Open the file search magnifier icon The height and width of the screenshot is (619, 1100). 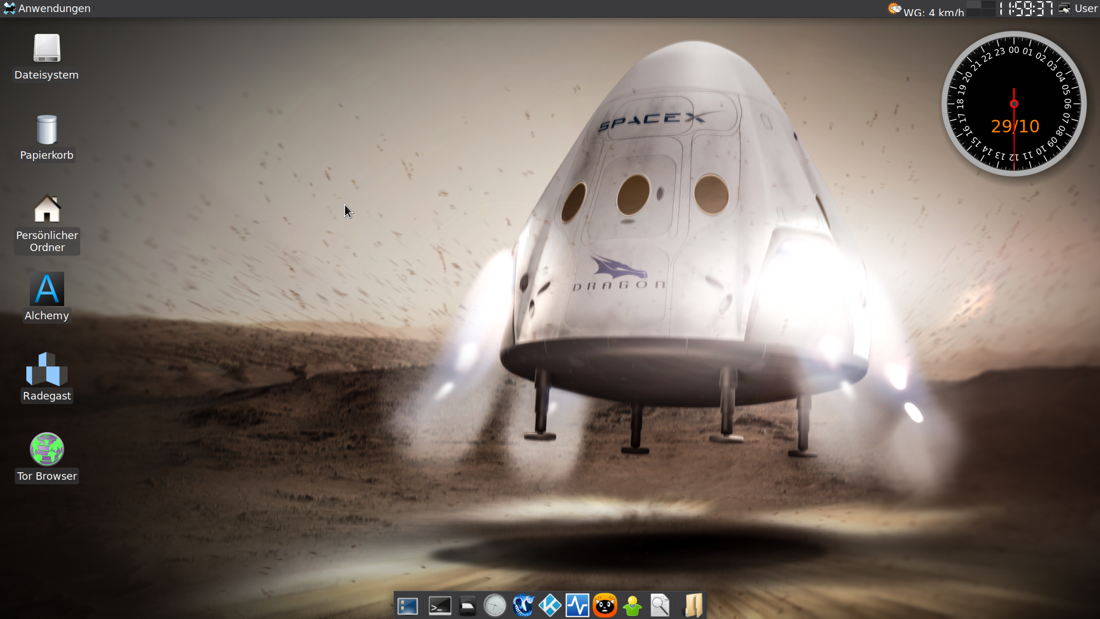(x=660, y=606)
